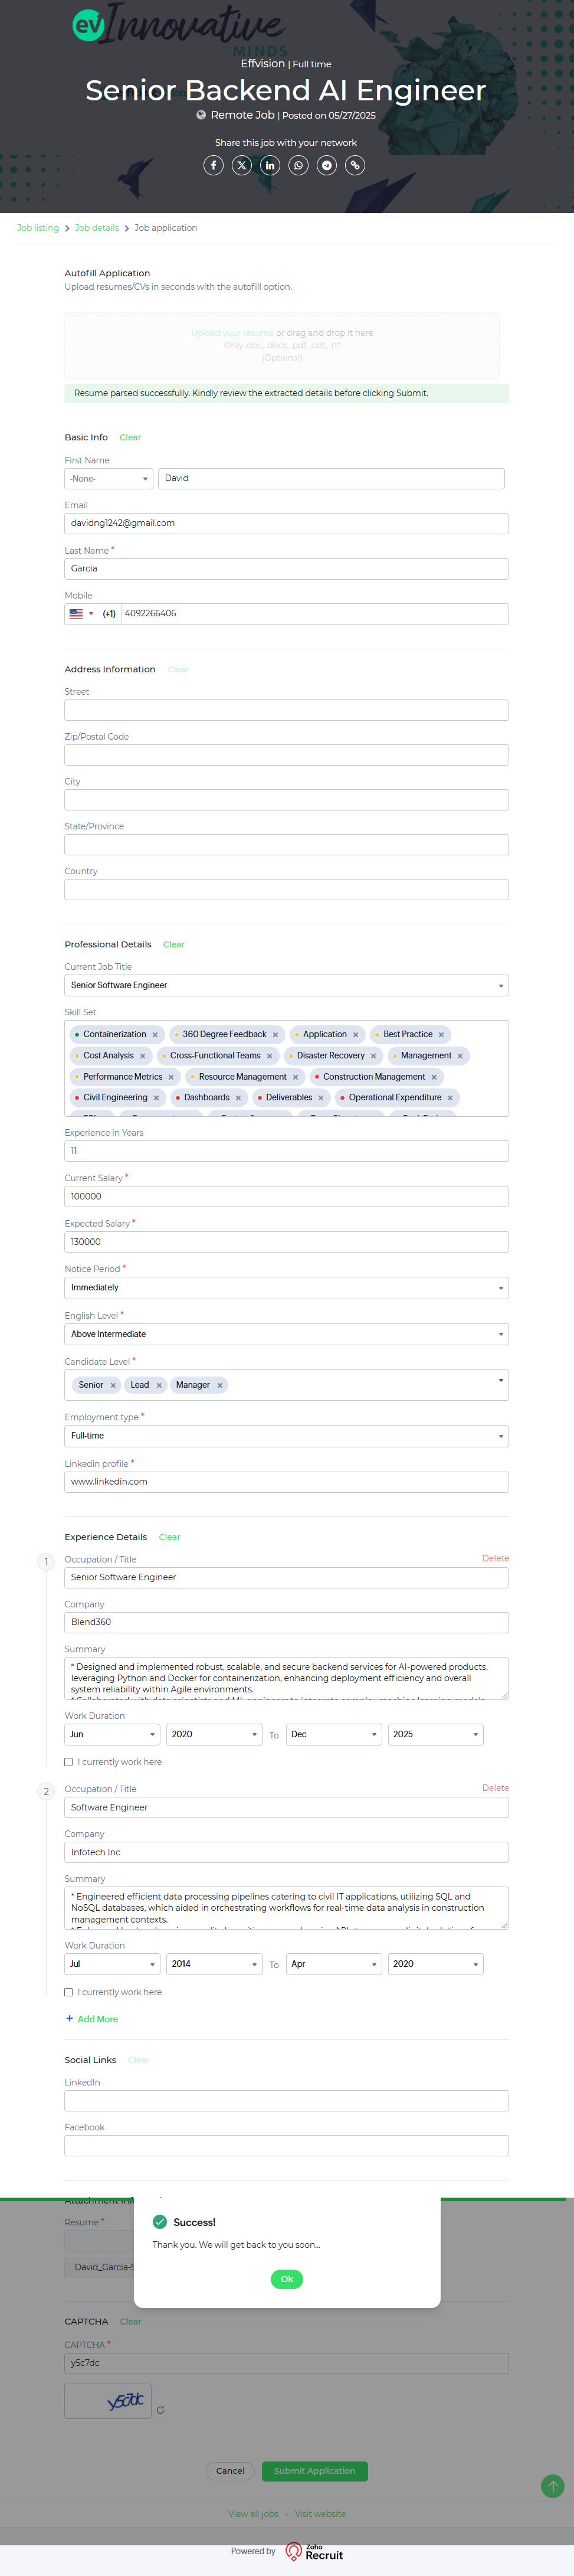Go to Job listing breadcrumb
This screenshot has height=2576, width=574.
[38, 228]
